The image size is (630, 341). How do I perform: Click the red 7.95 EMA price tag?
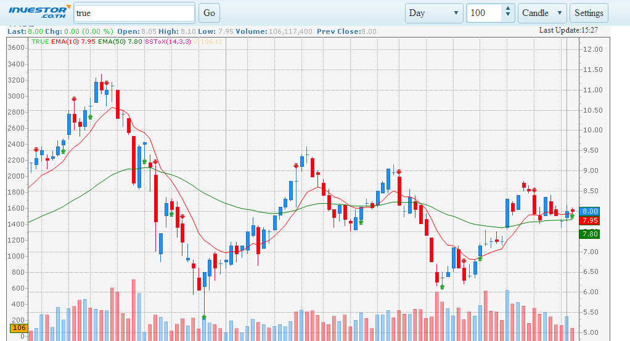tap(590, 220)
